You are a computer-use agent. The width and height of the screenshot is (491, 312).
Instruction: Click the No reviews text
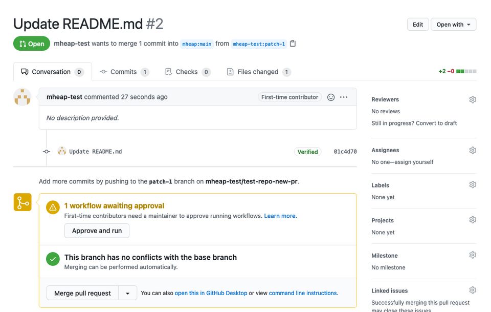(386, 111)
